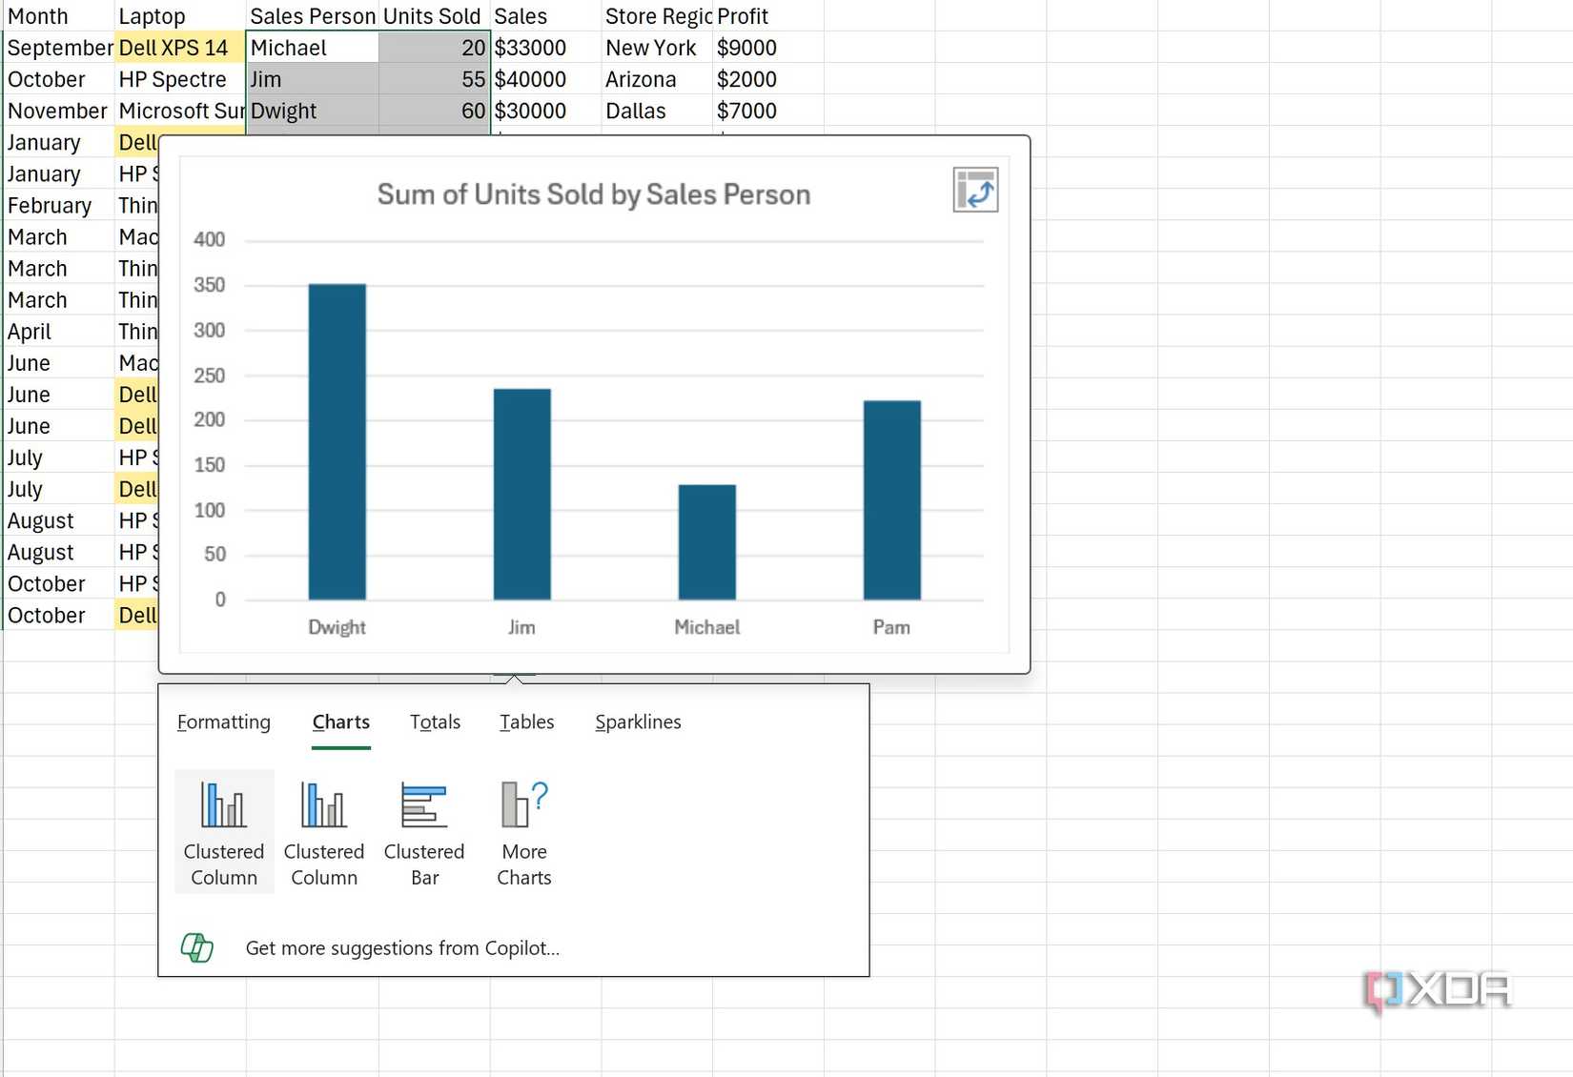The width and height of the screenshot is (1573, 1077).
Task: Select the New York store region cell
Action: 652,47
